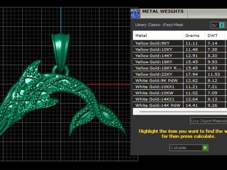Click the 14.41 grams value
This screenshot has width=227, height=170.
tap(192, 105)
